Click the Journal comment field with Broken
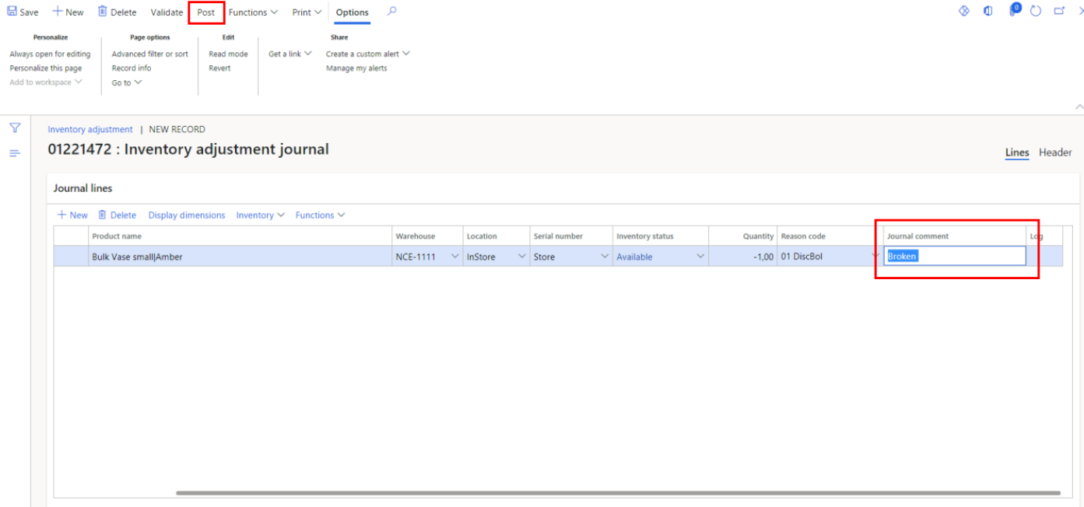This screenshot has height=507, width=1084. [954, 257]
